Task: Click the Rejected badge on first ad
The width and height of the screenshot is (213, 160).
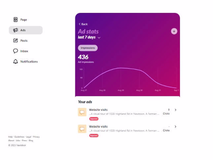Action: pyautogui.click(x=94, y=119)
